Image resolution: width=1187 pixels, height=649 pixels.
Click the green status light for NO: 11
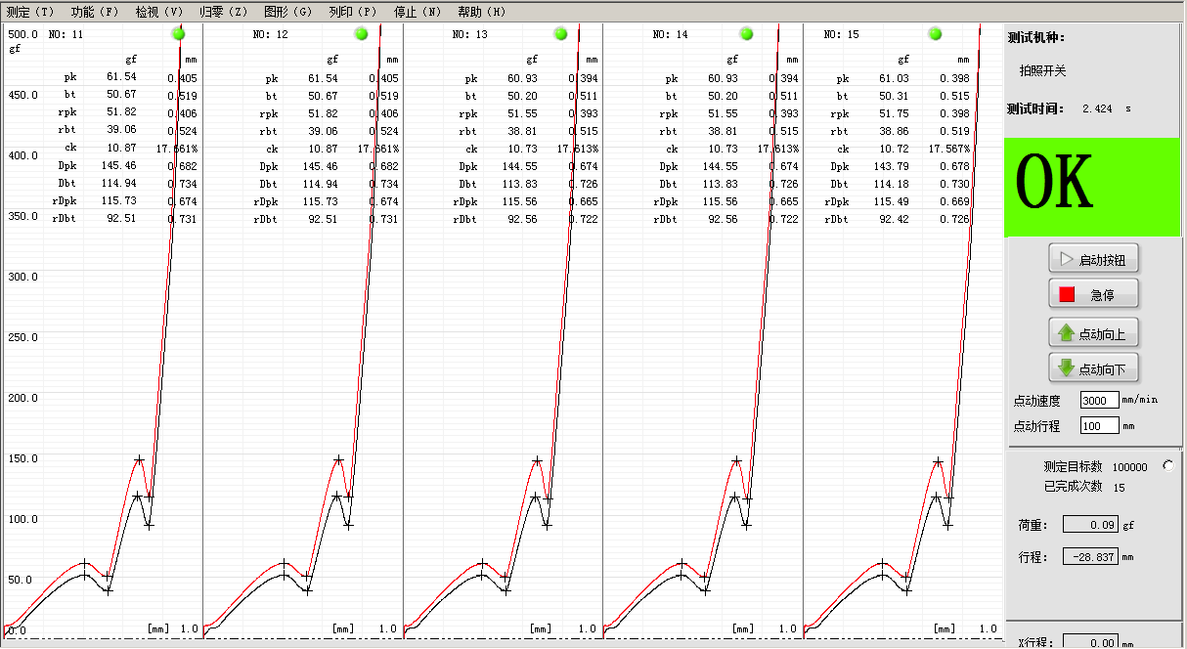point(178,34)
